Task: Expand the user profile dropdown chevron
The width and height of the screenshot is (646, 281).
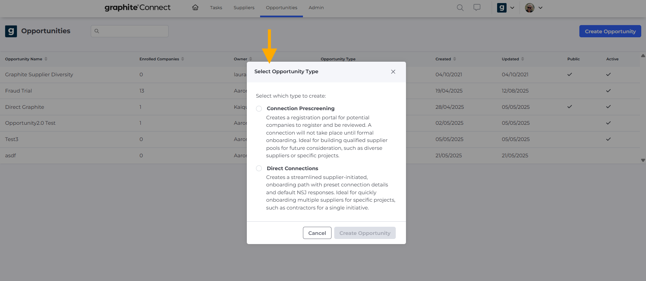Action: (x=540, y=7)
